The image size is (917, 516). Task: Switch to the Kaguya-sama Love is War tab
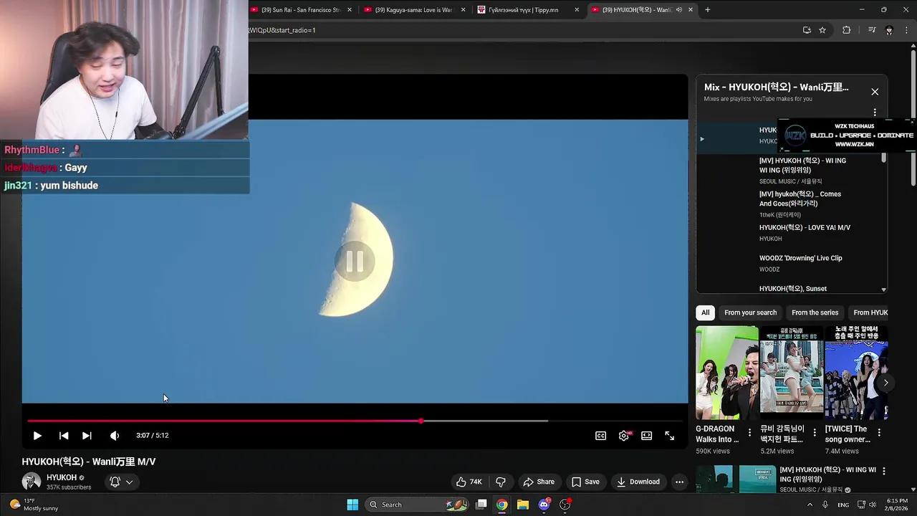click(x=414, y=9)
